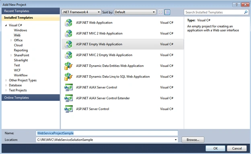The width and height of the screenshot is (251, 154).
Task: Collapse the Visual C# tree node
Action: pyautogui.click(x=6, y=25)
